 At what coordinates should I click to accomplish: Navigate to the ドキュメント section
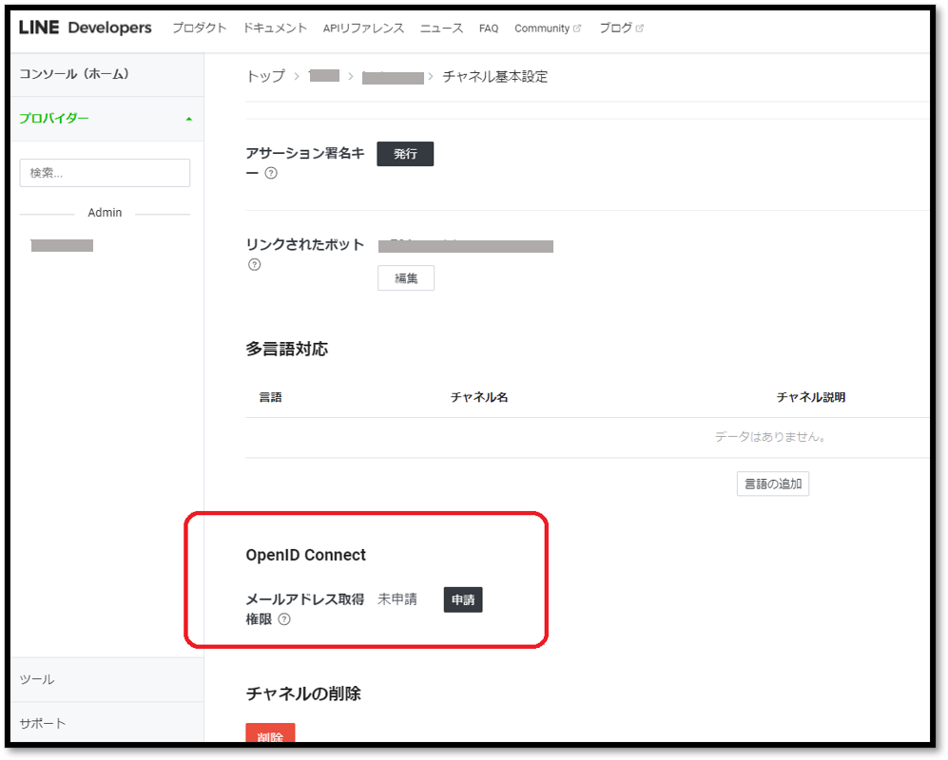[x=275, y=28]
